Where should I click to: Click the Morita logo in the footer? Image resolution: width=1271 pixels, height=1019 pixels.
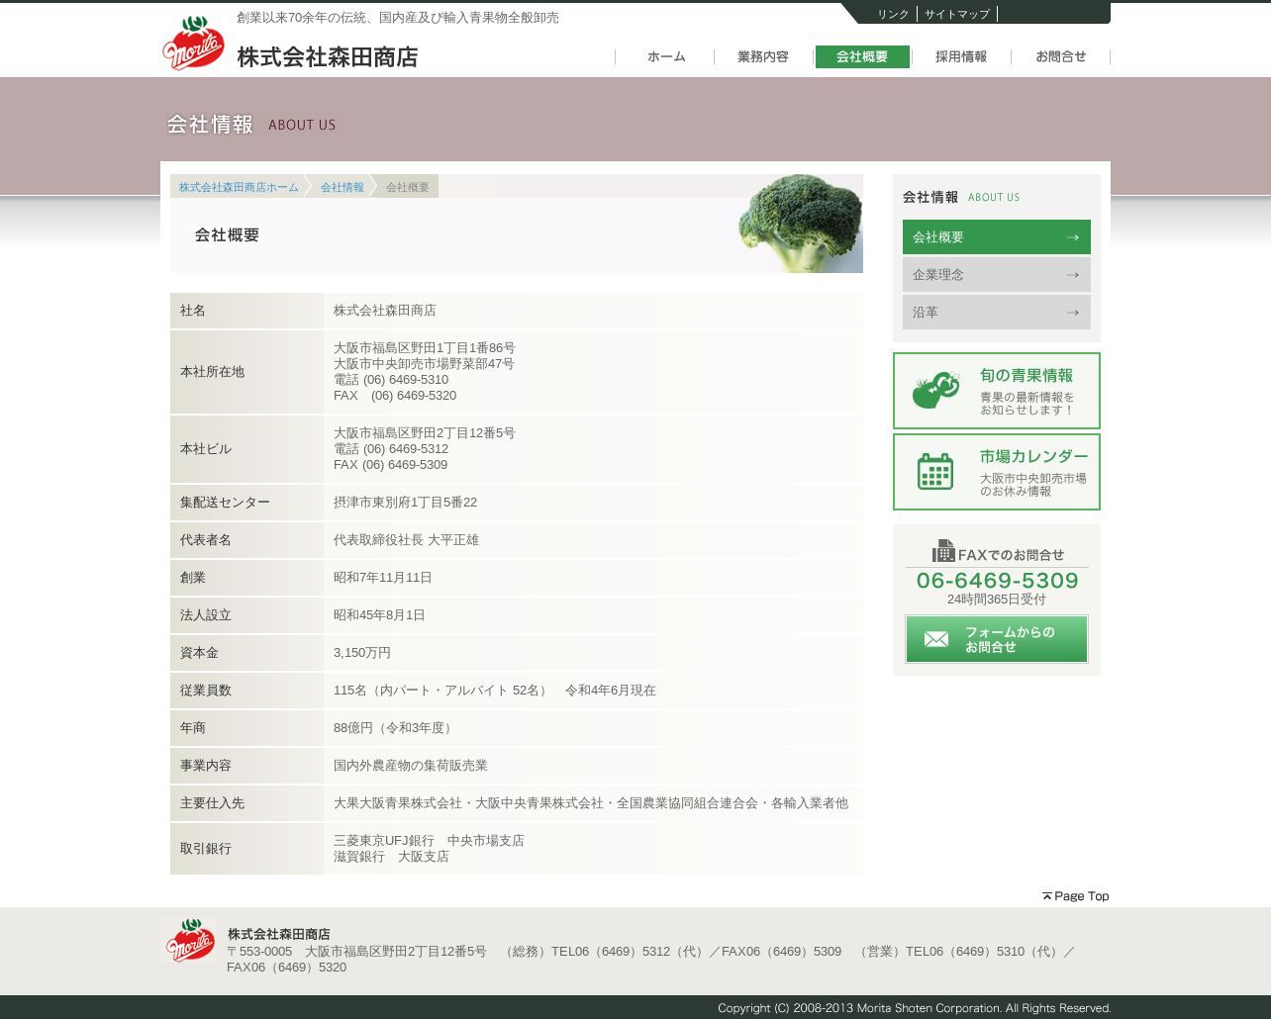pyautogui.click(x=190, y=941)
